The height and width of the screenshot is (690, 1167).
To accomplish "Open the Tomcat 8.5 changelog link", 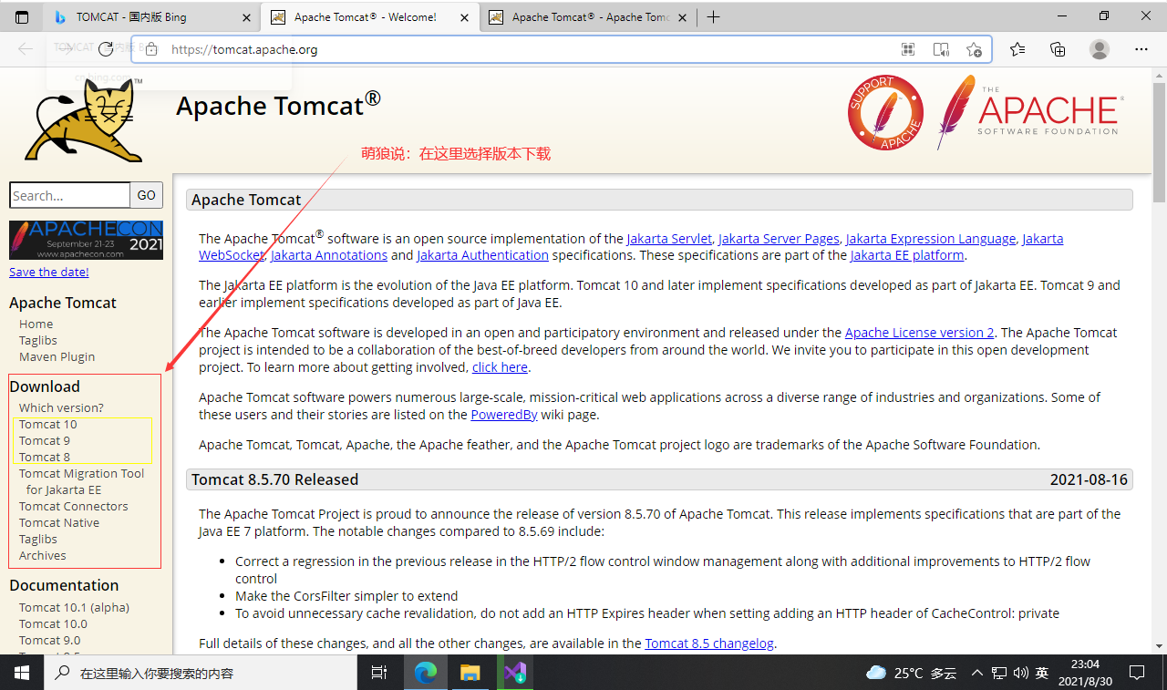I will click(x=709, y=644).
